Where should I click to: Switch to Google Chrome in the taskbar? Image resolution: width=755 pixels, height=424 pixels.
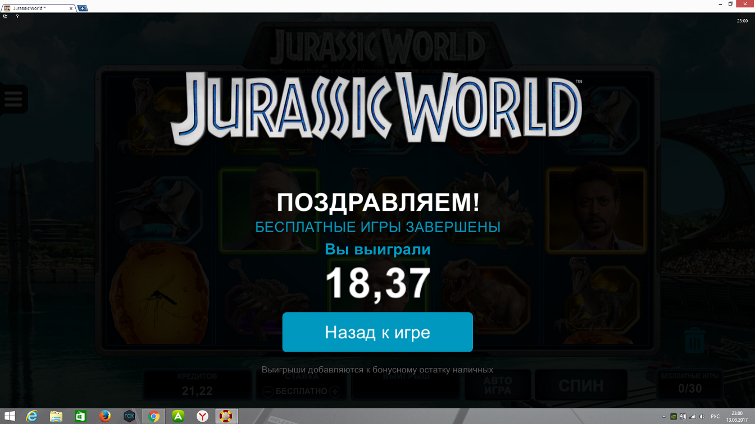[x=153, y=416]
